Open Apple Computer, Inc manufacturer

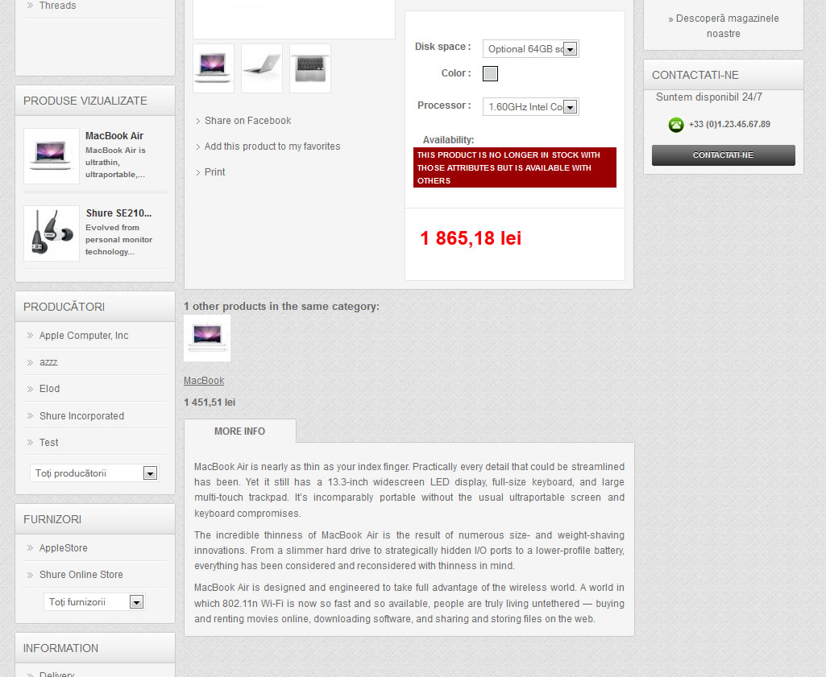(x=84, y=336)
